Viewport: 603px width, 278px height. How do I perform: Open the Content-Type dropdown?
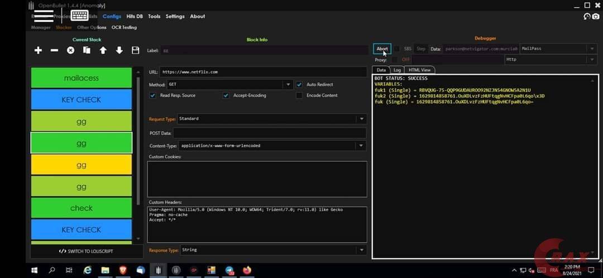pyautogui.click(x=362, y=146)
